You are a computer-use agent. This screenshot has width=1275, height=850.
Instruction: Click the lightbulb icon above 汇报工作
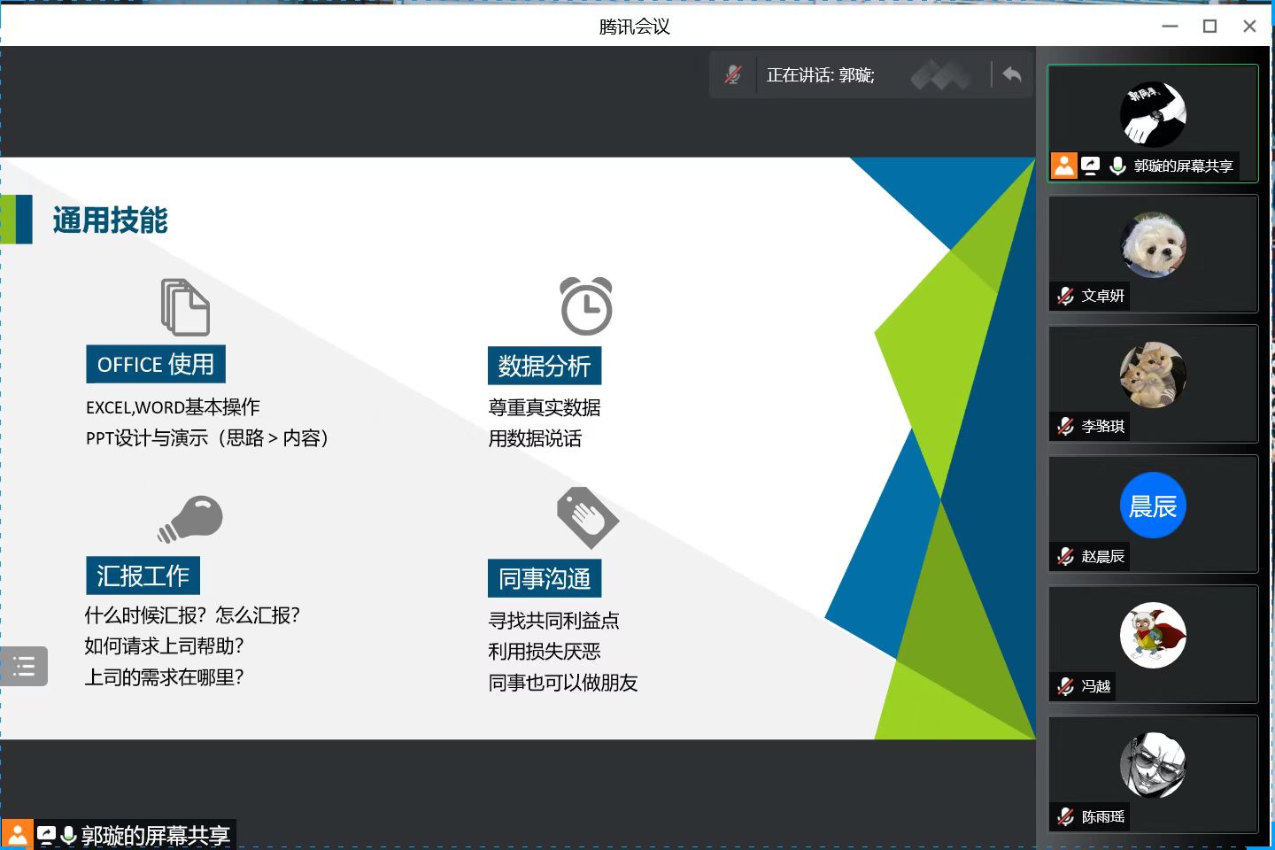[191, 519]
